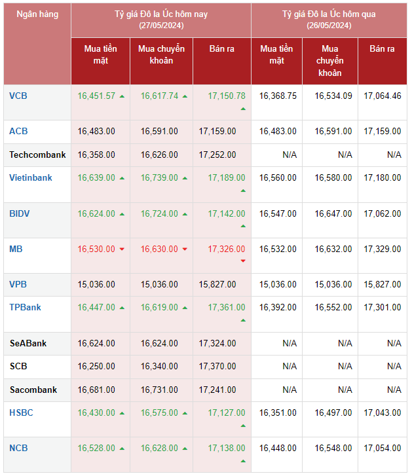The height and width of the screenshot is (476, 412).
Task: Select the Techcombank 17,252.00 selling rate cell
Action: pos(221,155)
